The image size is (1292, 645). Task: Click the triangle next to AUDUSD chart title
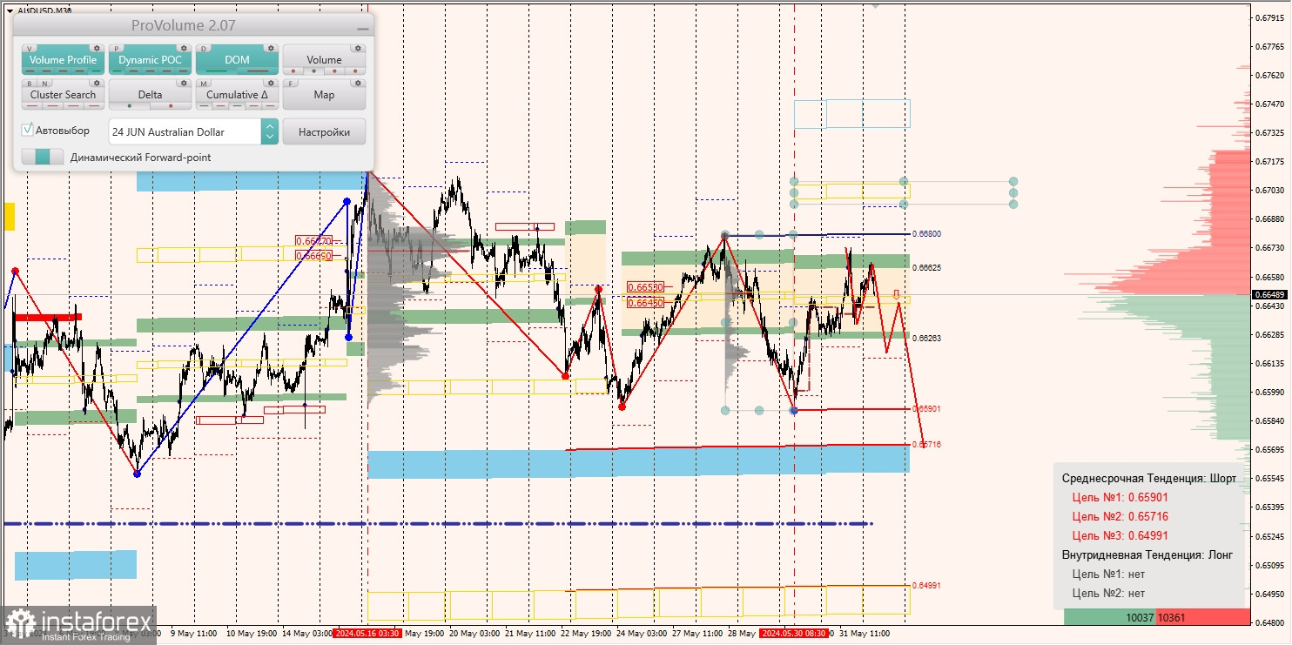[10, 11]
